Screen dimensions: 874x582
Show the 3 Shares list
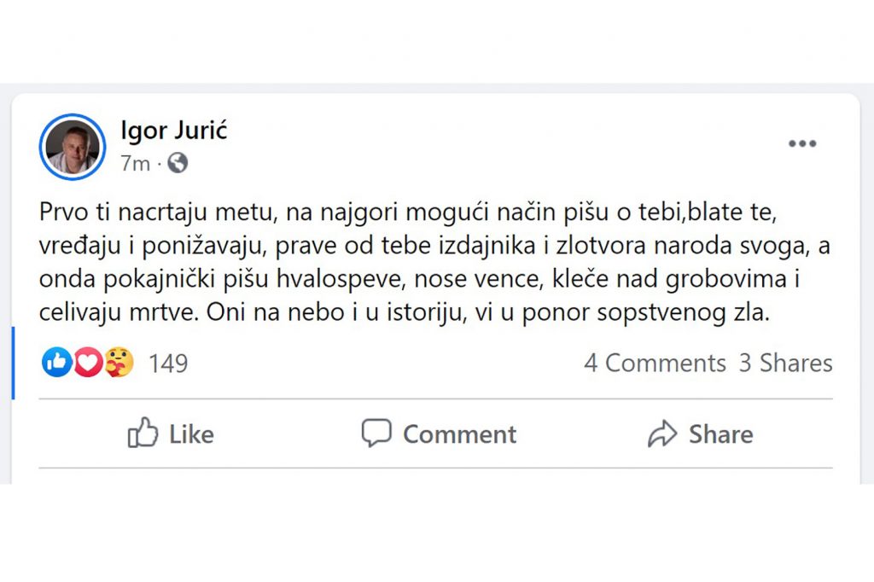pyautogui.click(x=785, y=364)
